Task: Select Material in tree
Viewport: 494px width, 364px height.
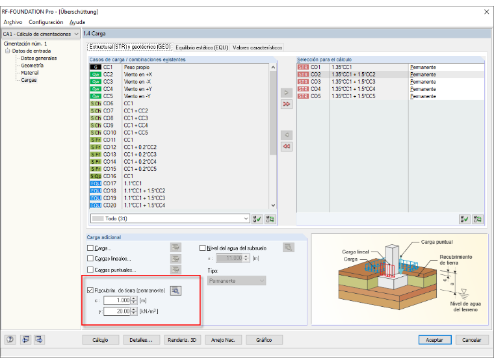Action: click(30, 73)
